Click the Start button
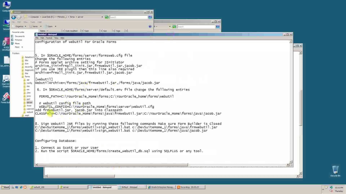346x194 pixels. 5,187
